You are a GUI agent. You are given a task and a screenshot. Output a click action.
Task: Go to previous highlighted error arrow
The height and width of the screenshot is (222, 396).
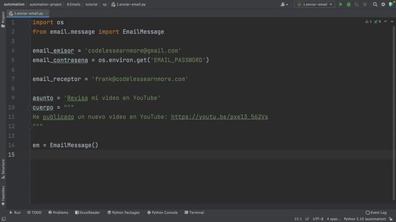[x=385, y=22]
